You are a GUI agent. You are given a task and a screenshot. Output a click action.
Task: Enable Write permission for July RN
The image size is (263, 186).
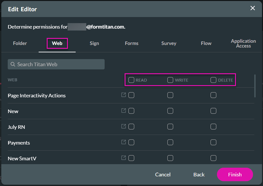point(170,127)
